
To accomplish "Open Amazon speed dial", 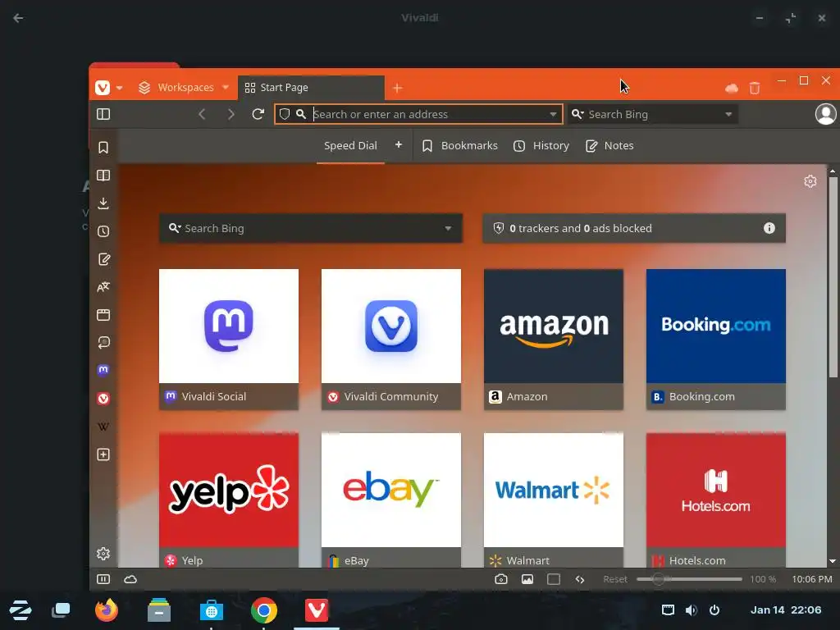I will [554, 339].
